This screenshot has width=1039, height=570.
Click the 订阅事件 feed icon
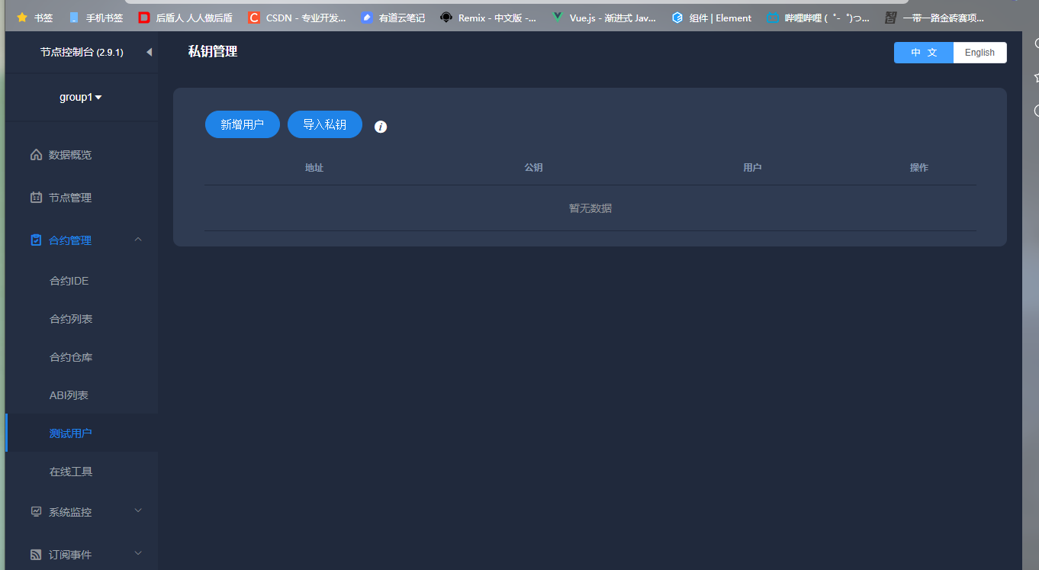[36, 553]
